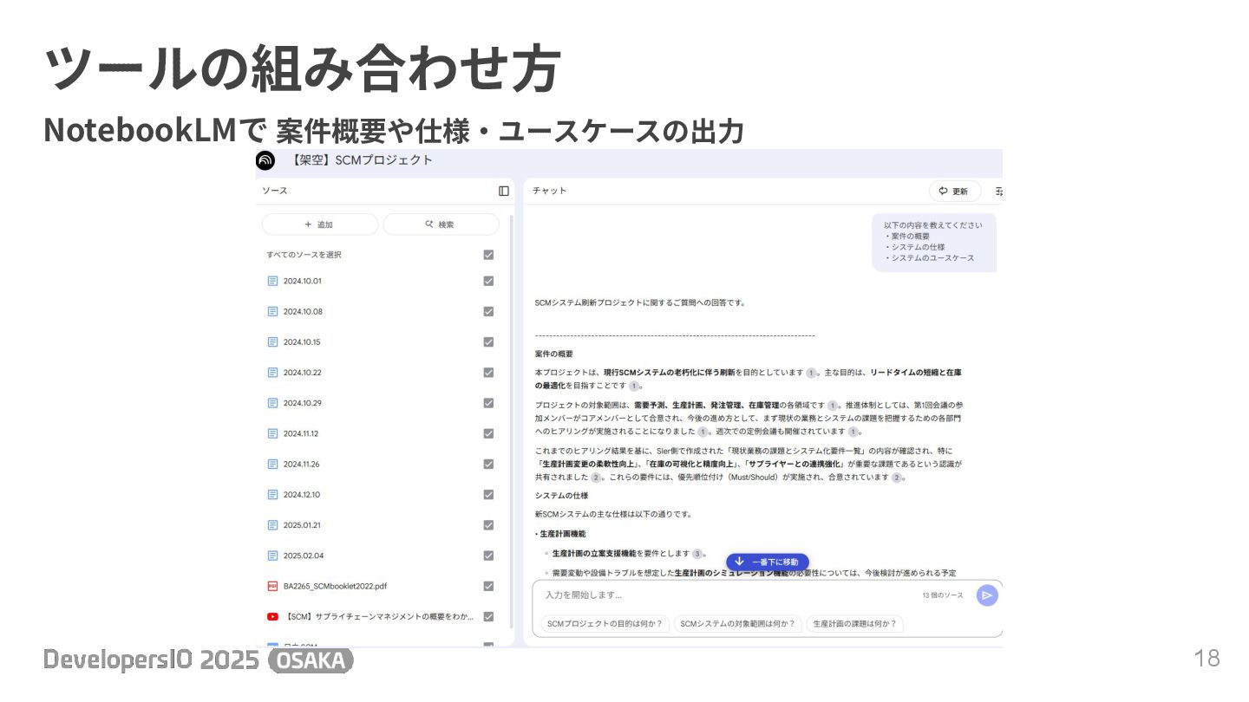Image resolution: width=1249 pixels, height=702 pixels.
Task: Open citation 2 after 共有されました
Action: pyautogui.click(x=596, y=478)
